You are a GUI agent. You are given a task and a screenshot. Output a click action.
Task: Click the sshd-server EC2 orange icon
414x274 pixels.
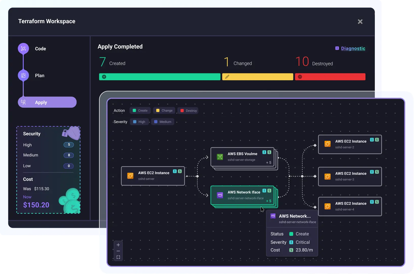[130, 176]
